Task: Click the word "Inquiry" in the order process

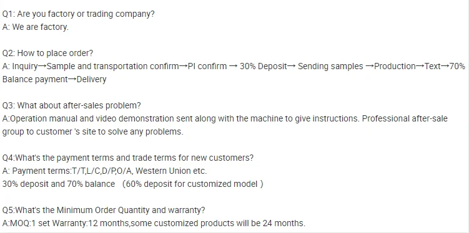Action: (25, 66)
